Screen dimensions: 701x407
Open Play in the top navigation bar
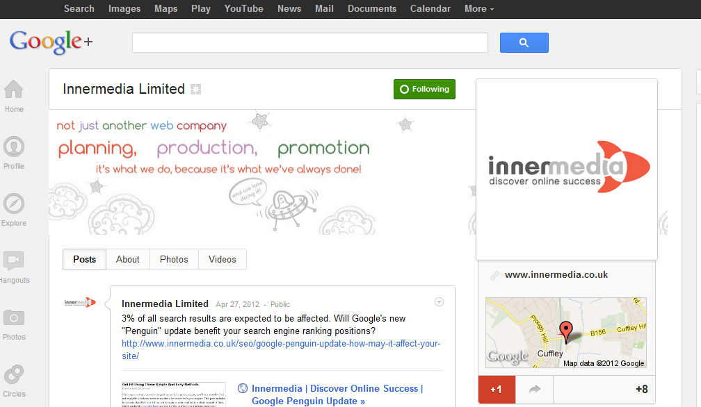(x=201, y=8)
